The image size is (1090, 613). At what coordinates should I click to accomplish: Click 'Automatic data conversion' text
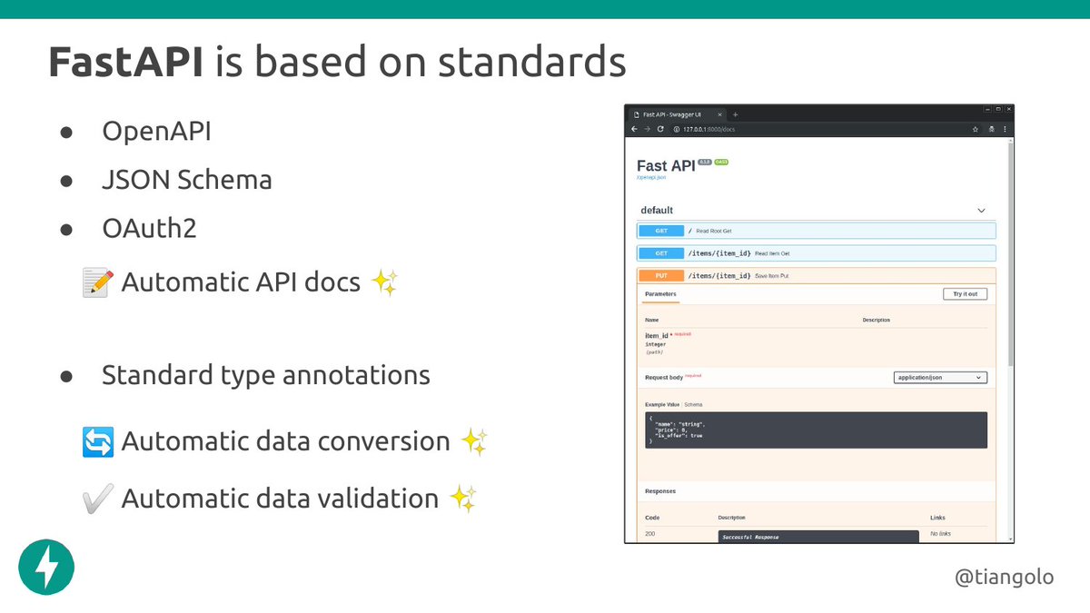pos(285,441)
